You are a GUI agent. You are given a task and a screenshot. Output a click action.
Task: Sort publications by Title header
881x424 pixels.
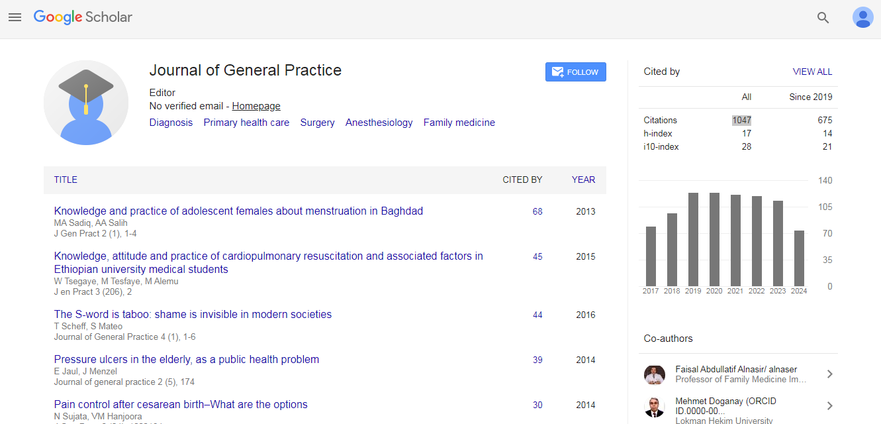[x=66, y=180]
